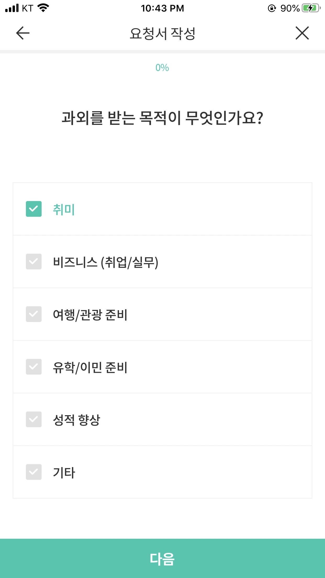Close the request form with X
The height and width of the screenshot is (578, 325).
(x=302, y=33)
